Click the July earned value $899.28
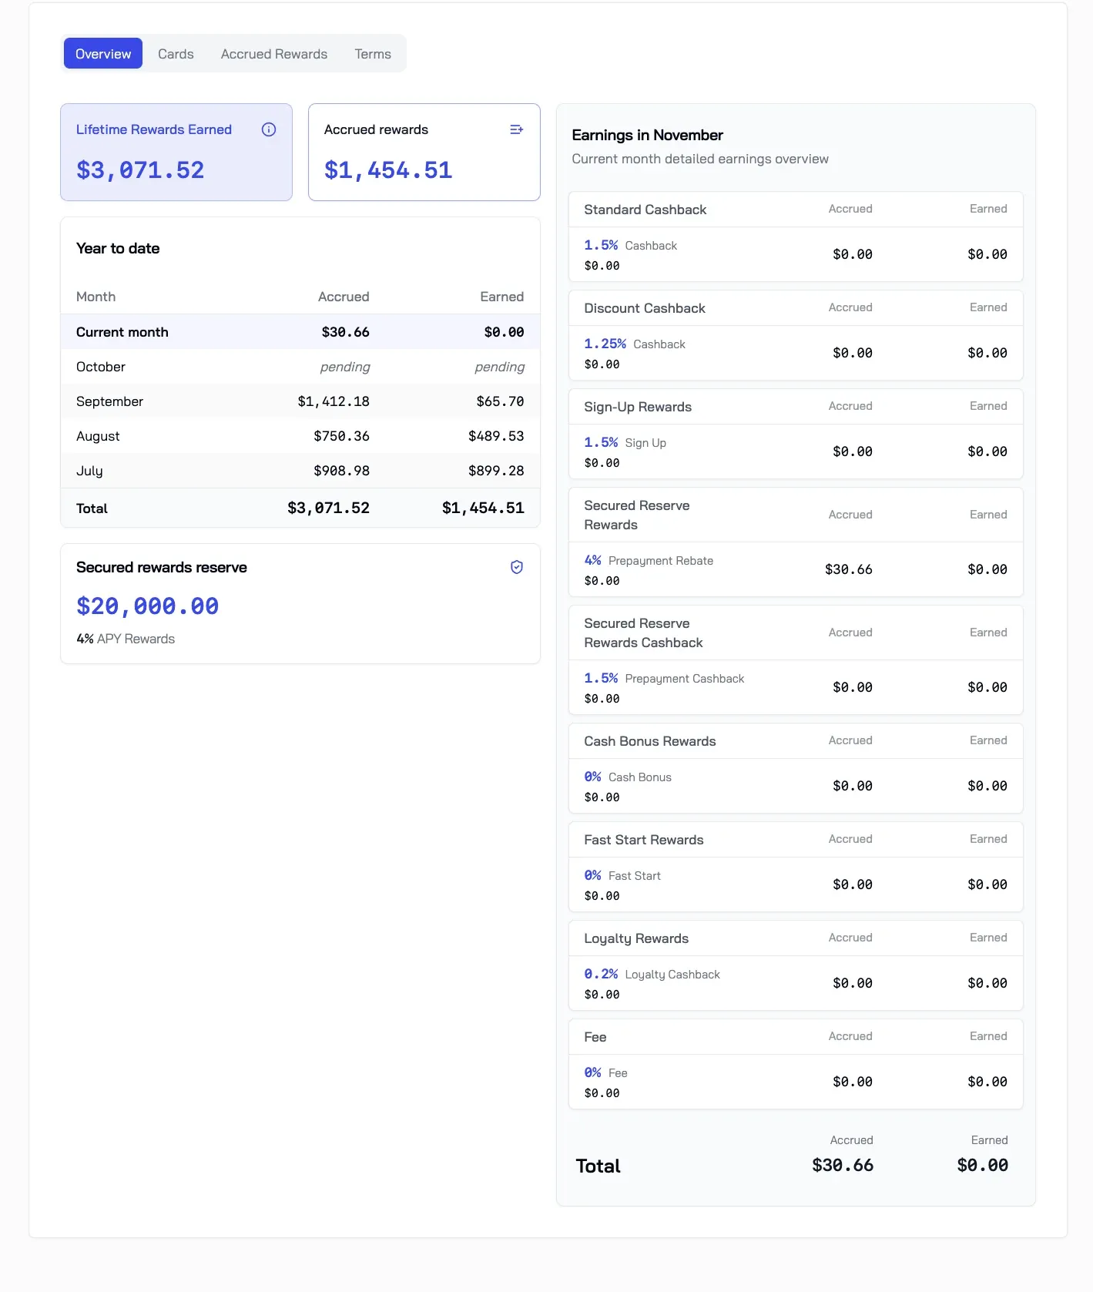The image size is (1093, 1292). pos(496,471)
